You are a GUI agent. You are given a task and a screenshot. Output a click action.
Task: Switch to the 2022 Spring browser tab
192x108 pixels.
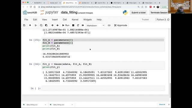(x=117, y=3)
